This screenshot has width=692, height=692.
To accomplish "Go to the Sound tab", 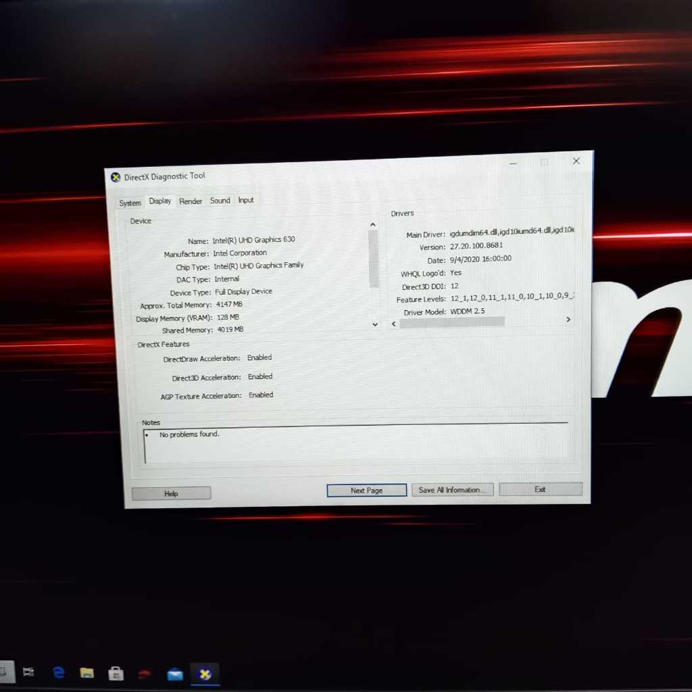I will 220,200.
